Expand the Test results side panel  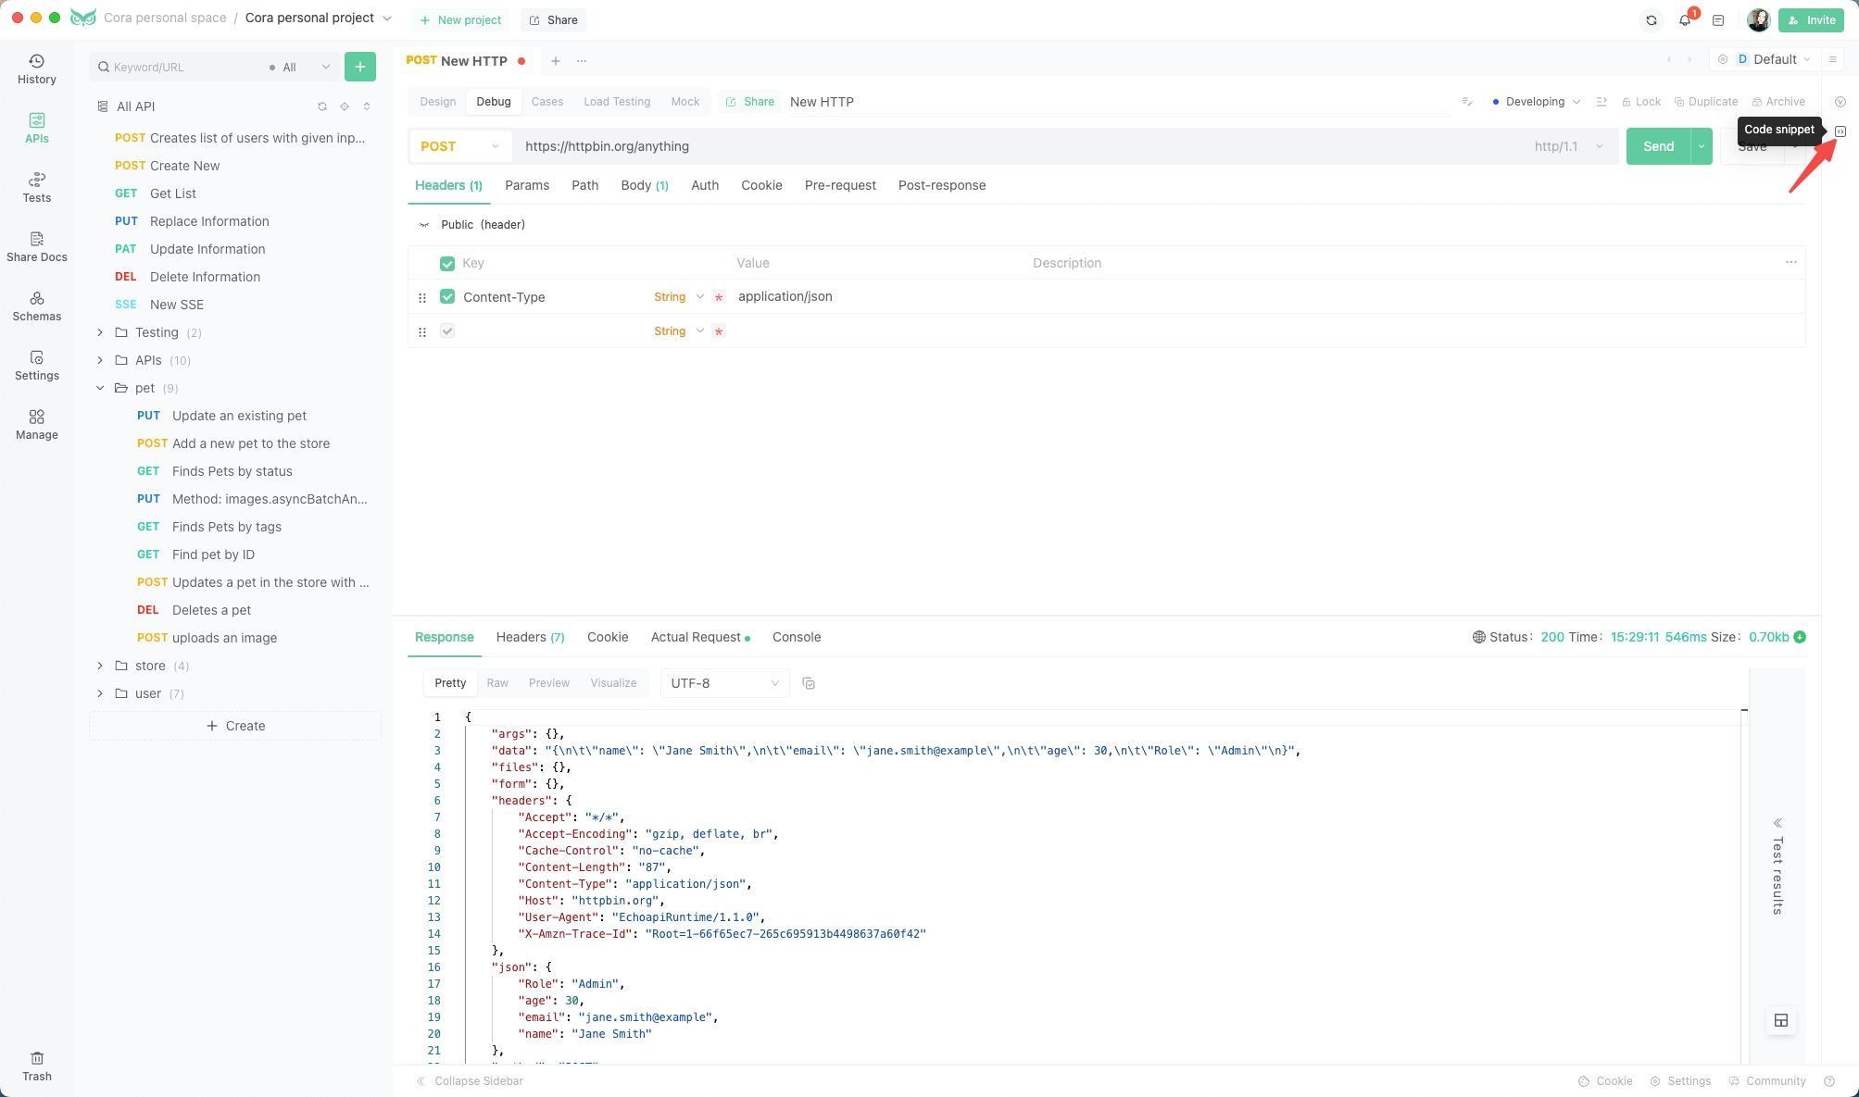(1777, 866)
